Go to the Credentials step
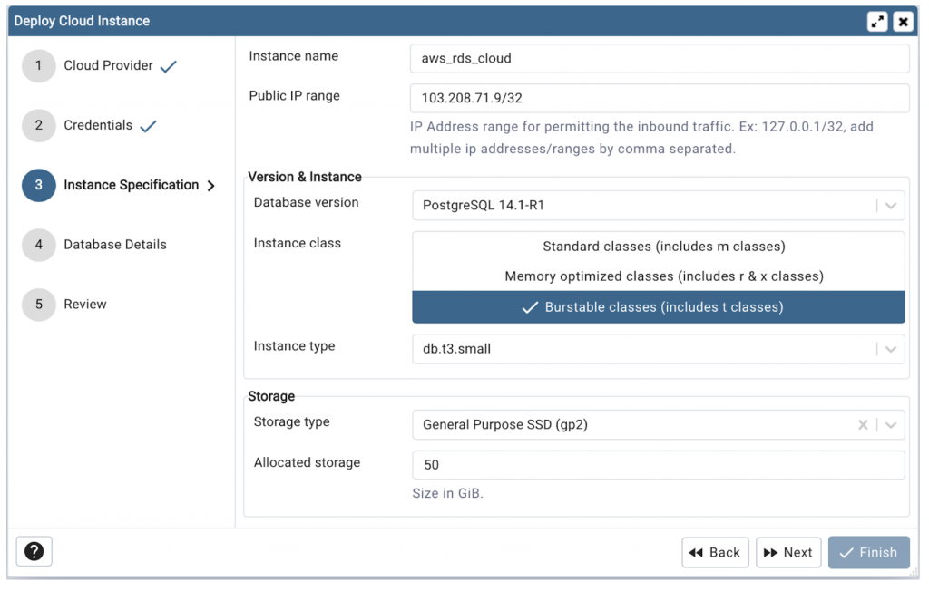The height and width of the screenshot is (591, 929). 102,125
